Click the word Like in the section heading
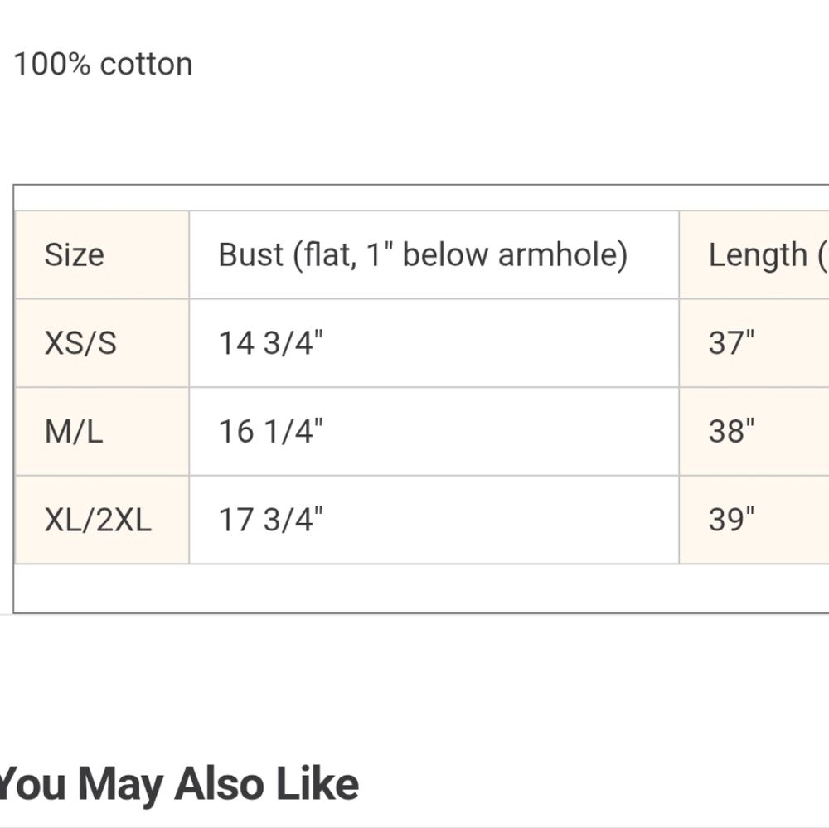Viewport: 829px width, 828px height. pos(318,783)
